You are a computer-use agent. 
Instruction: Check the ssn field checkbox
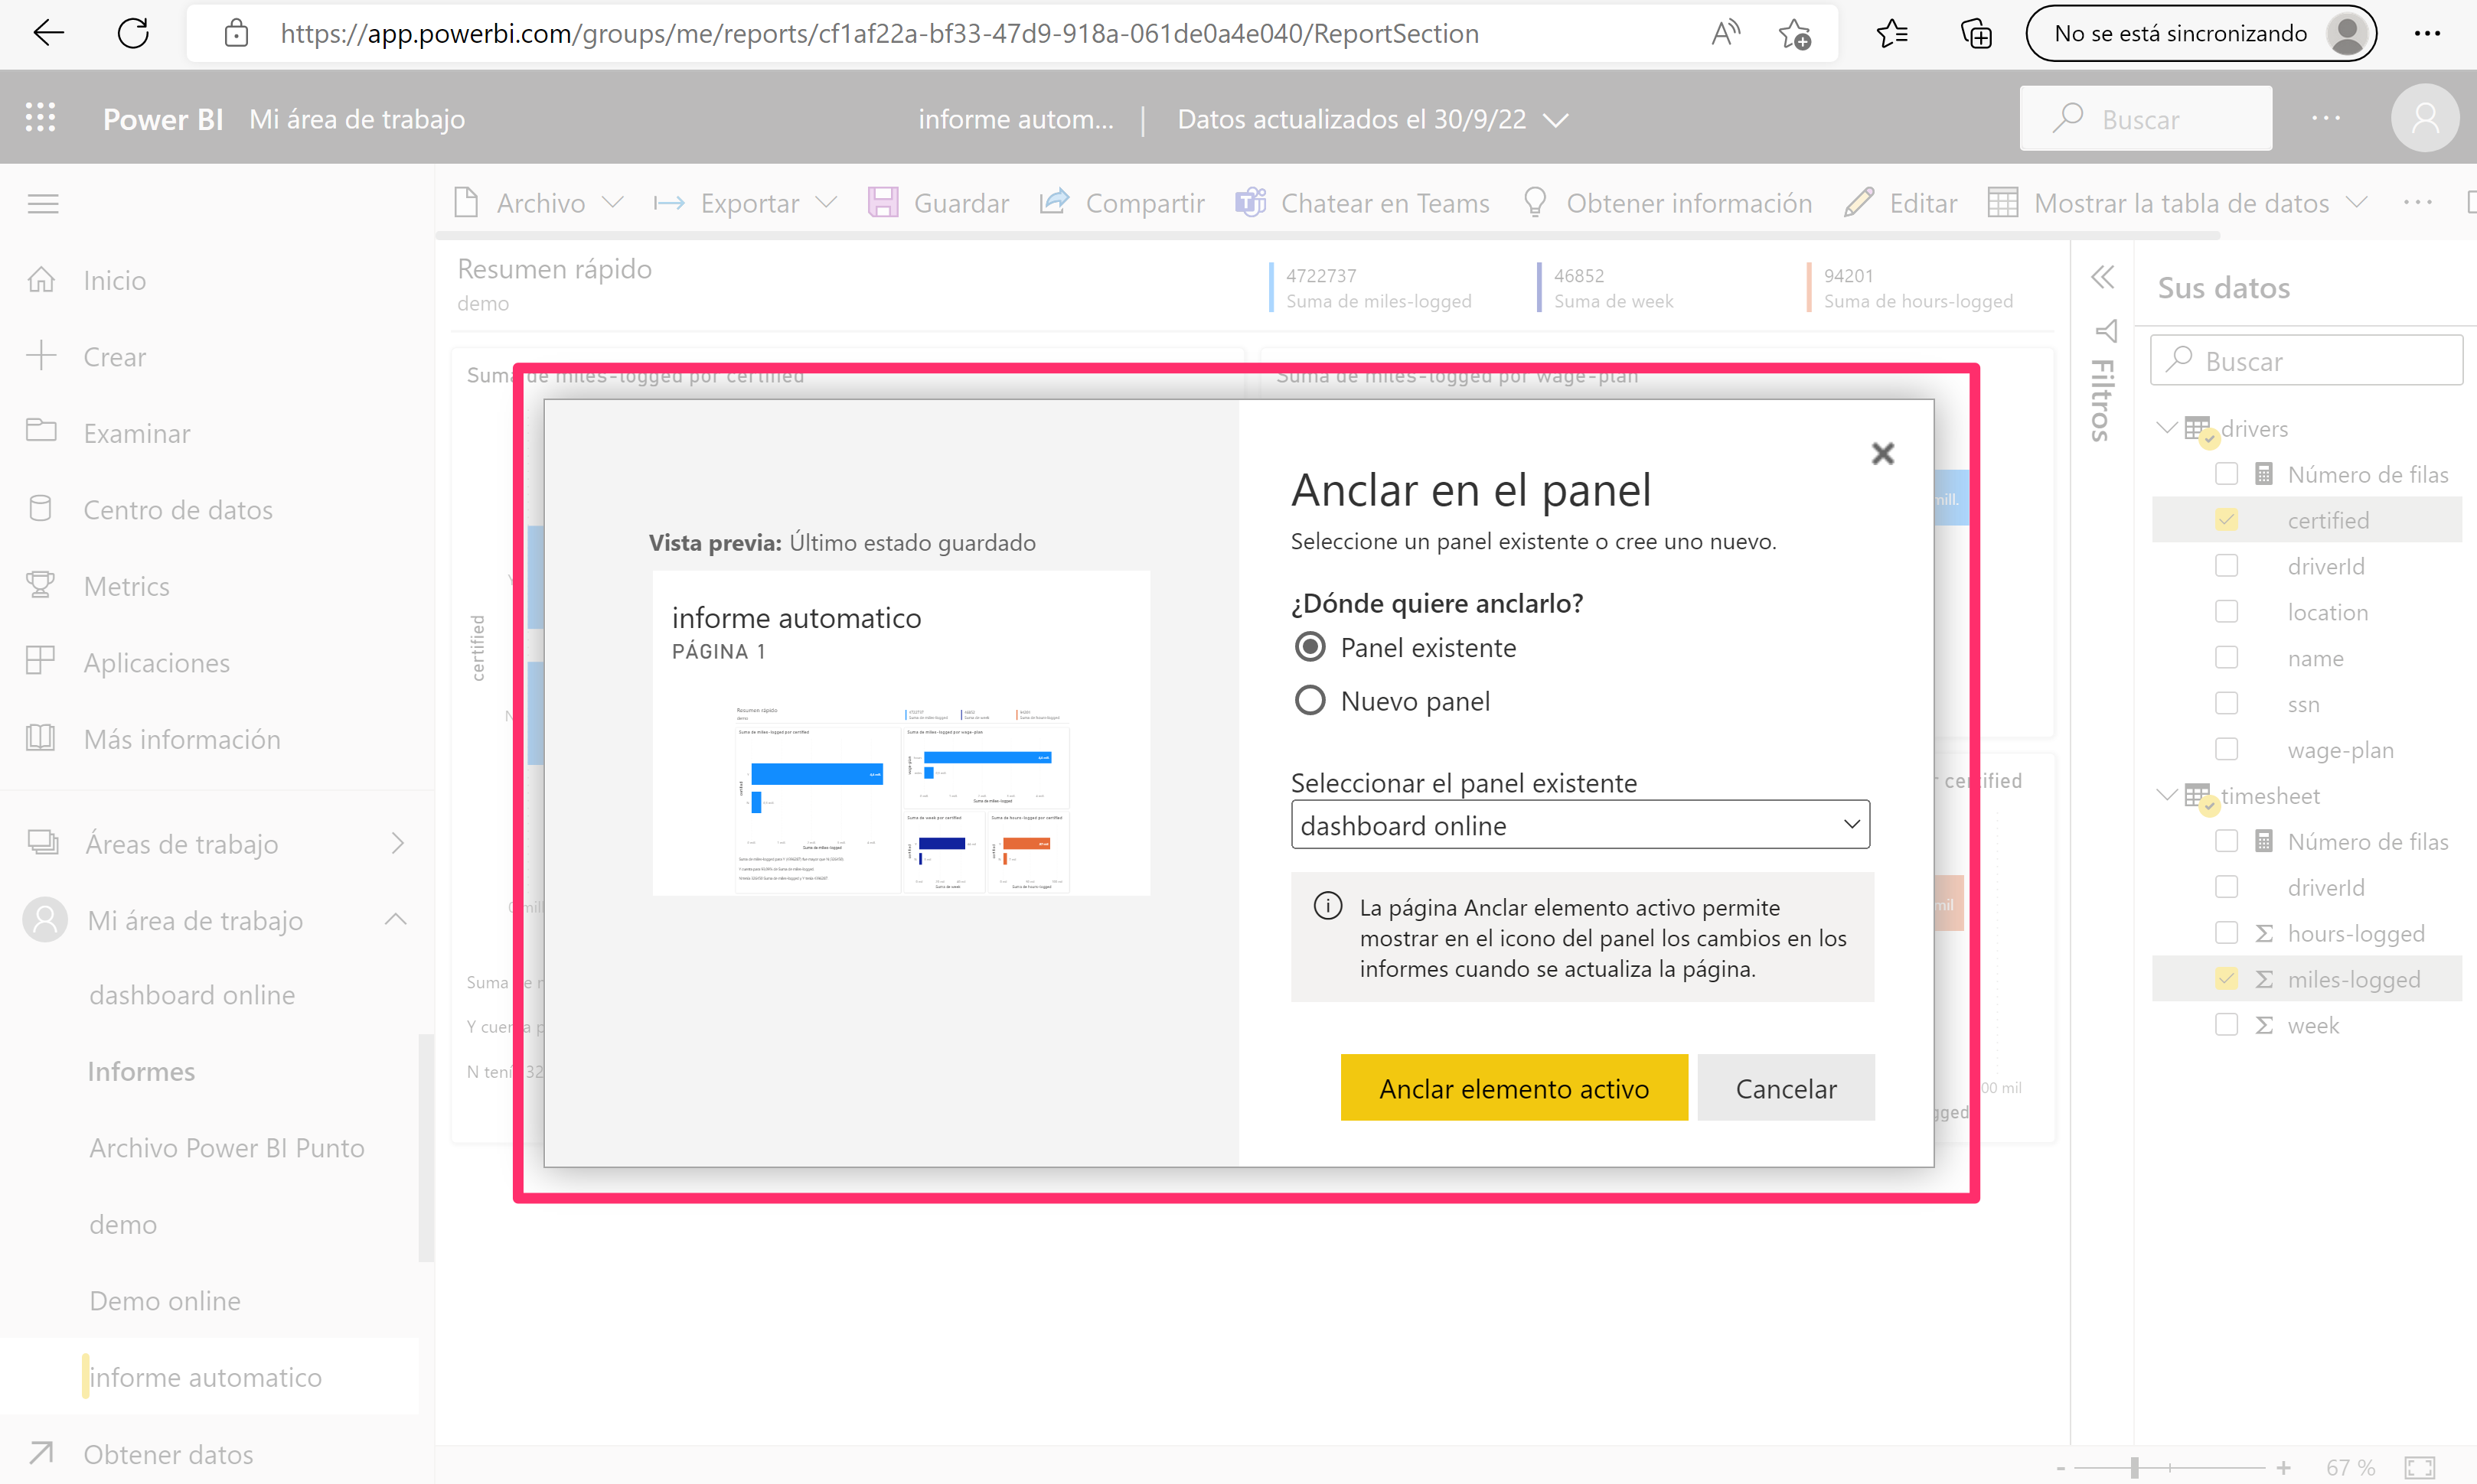coord(2227,704)
